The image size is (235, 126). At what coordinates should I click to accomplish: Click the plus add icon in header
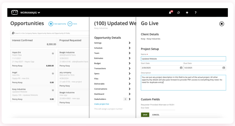coord(187,13)
